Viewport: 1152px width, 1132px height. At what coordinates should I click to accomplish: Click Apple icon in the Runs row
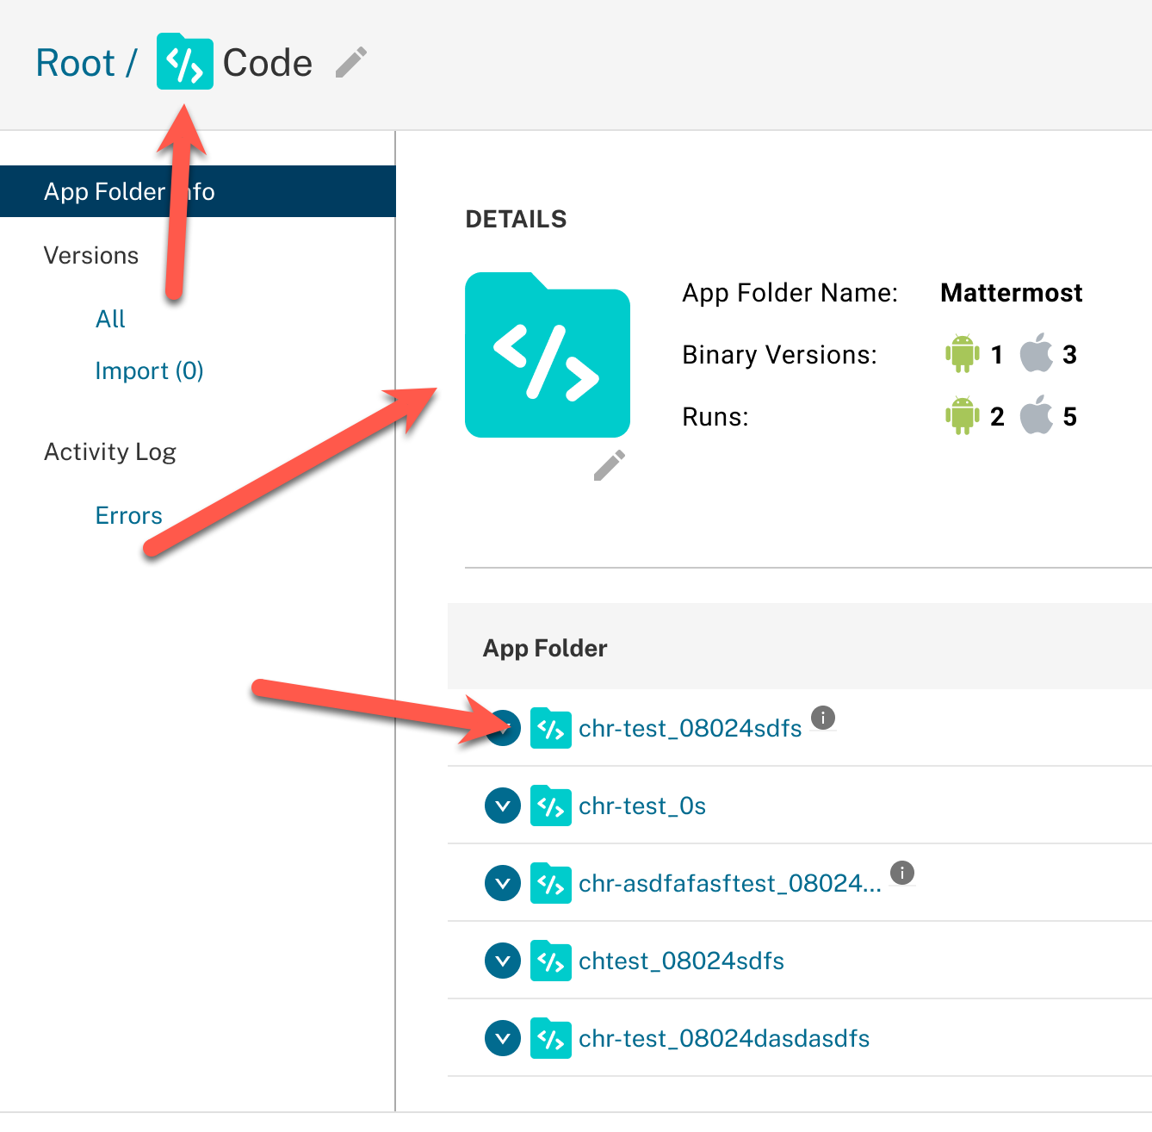(x=1037, y=414)
